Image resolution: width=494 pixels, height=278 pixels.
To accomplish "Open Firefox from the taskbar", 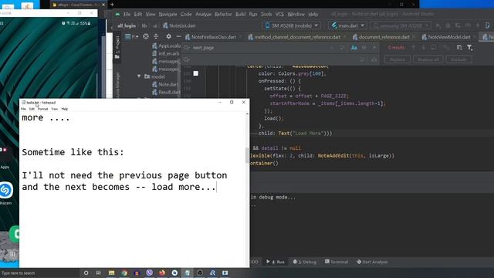I will coord(162,273).
